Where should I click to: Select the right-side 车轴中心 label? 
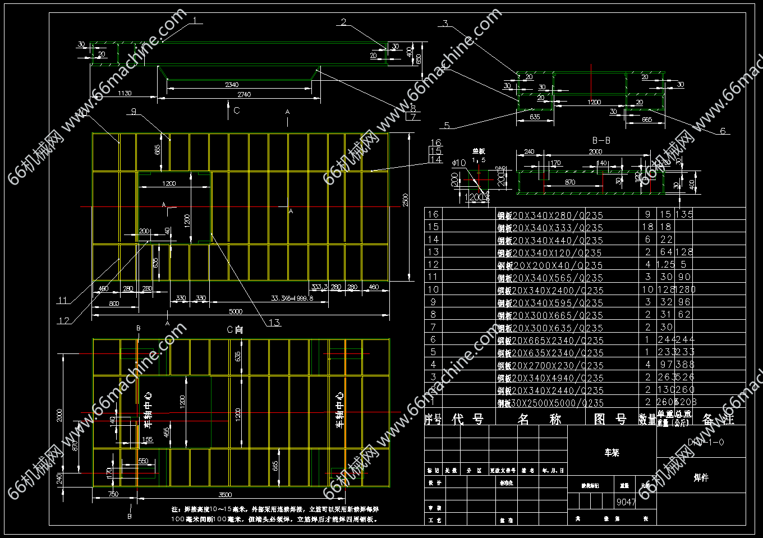pyautogui.click(x=339, y=410)
